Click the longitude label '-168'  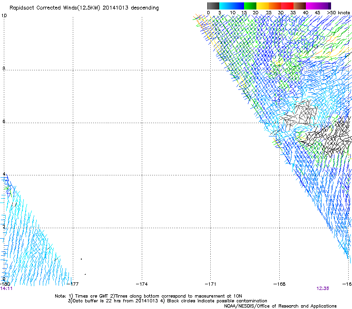coord(280,284)
